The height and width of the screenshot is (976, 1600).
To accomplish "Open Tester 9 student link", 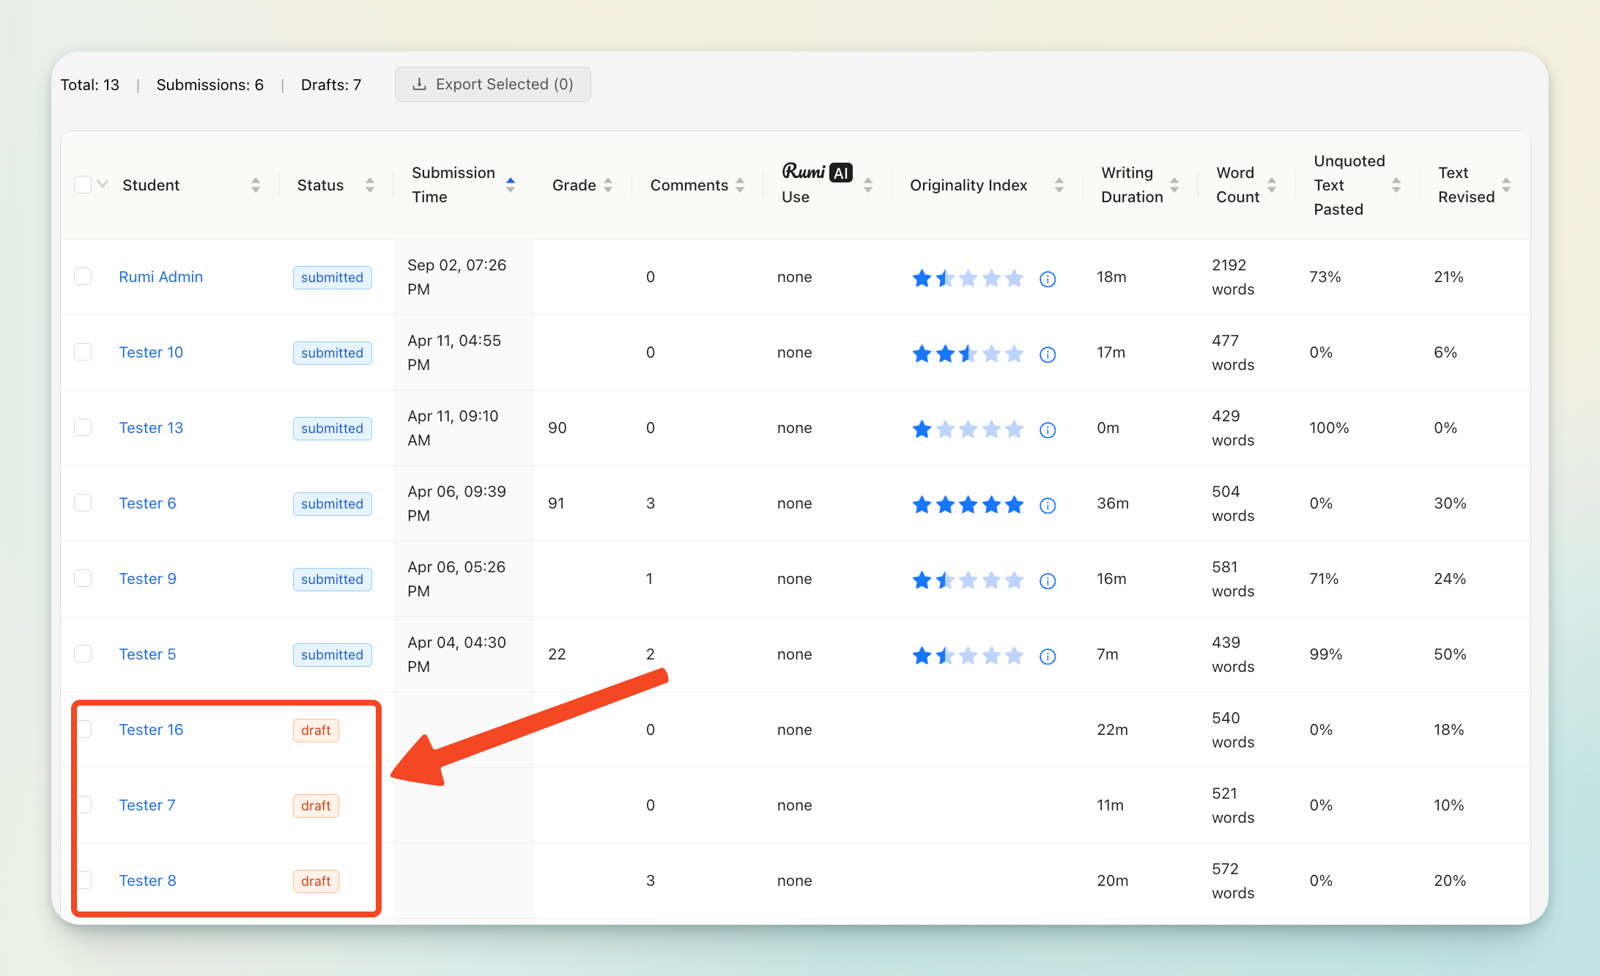I will [x=147, y=579].
